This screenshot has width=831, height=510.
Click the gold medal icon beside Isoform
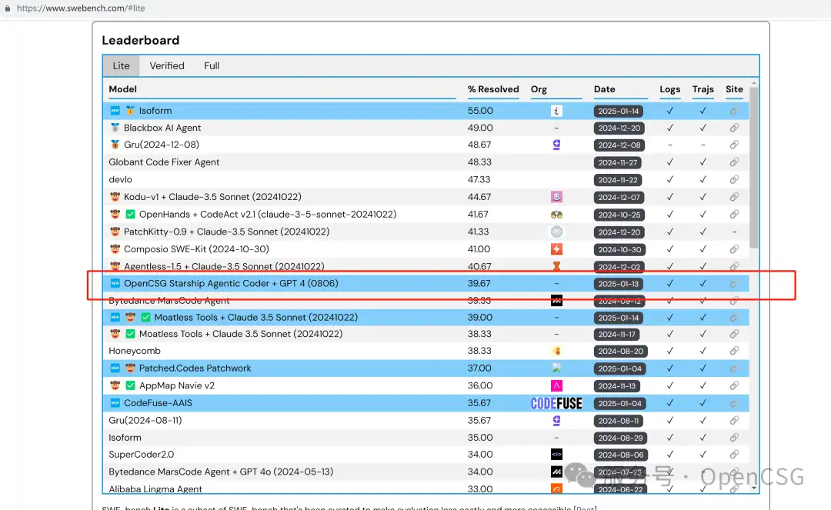pyautogui.click(x=130, y=111)
